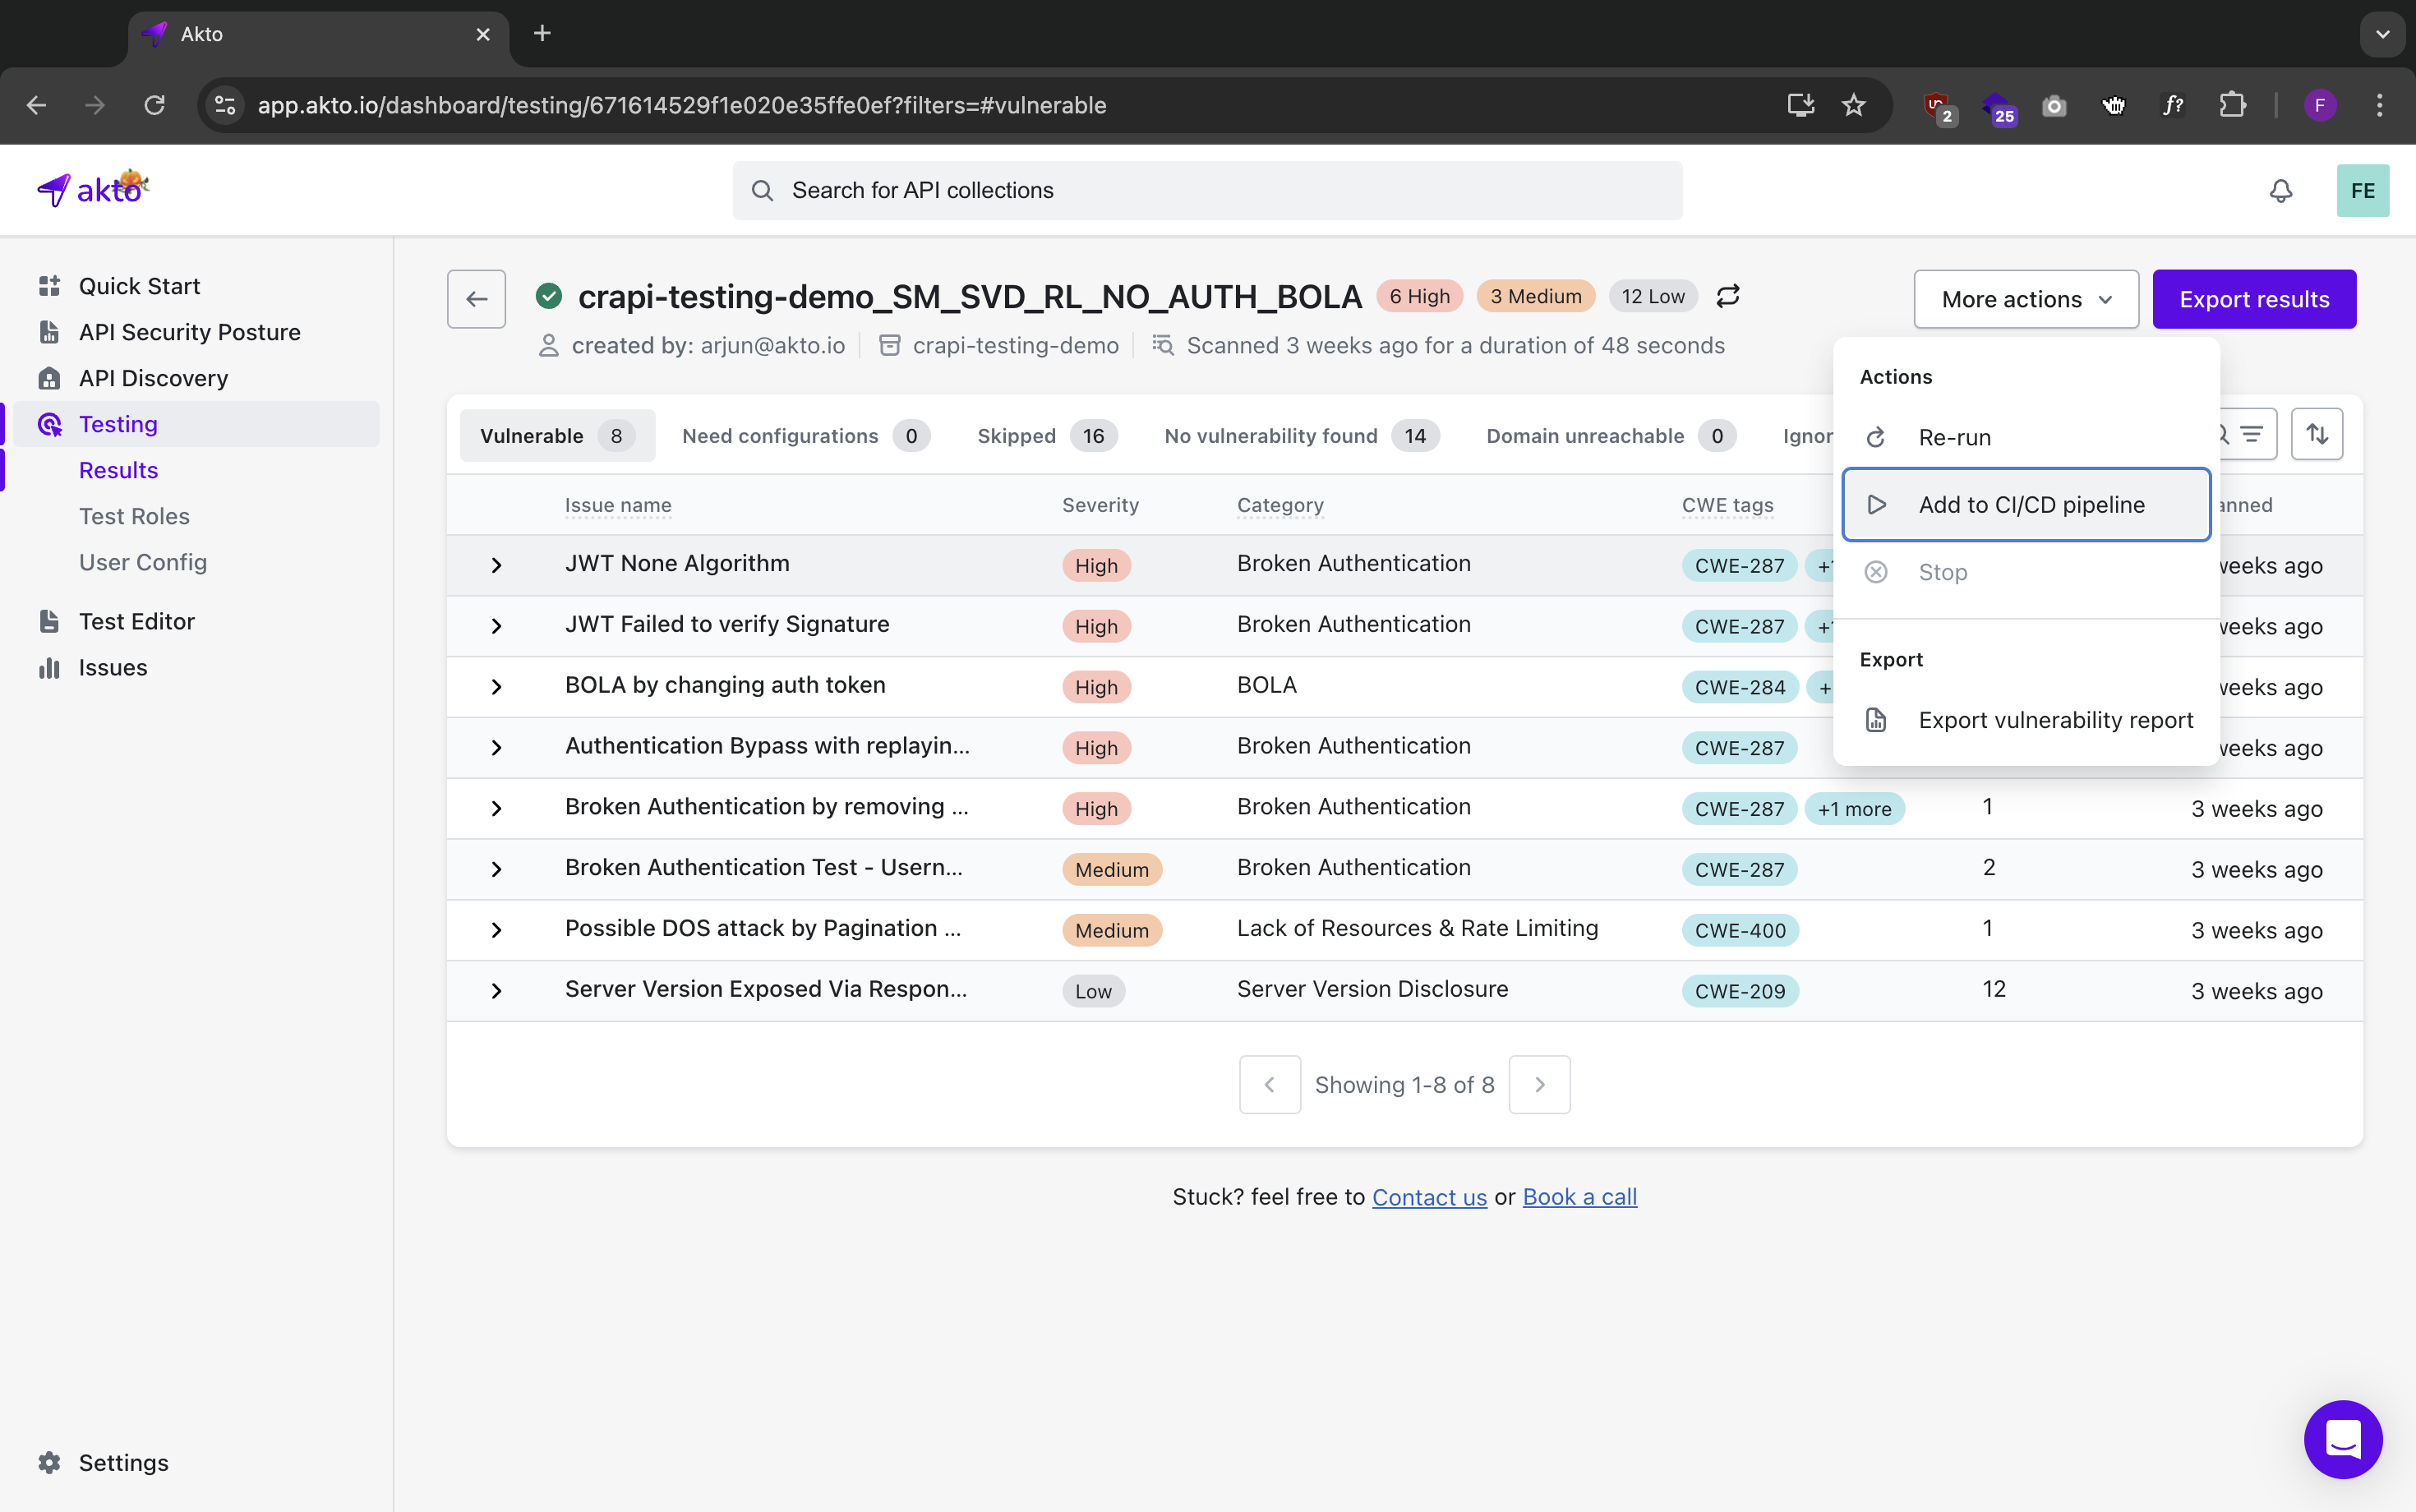Click the back arrow beside test title
The height and width of the screenshot is (1512, 2416).
pyautogui.click(x=476, y=298)
